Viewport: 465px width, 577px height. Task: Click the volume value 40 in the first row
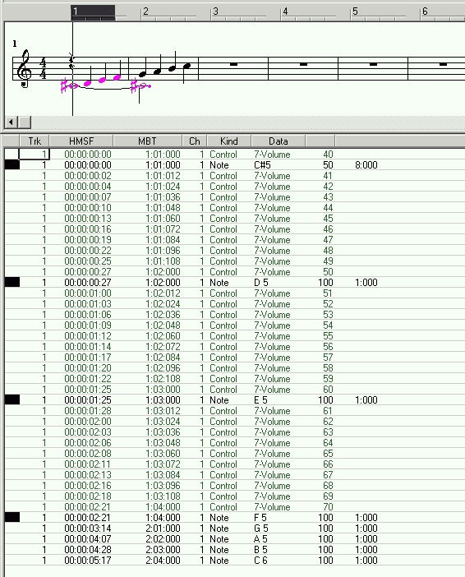pyautogui.click(x=328, y=155)
